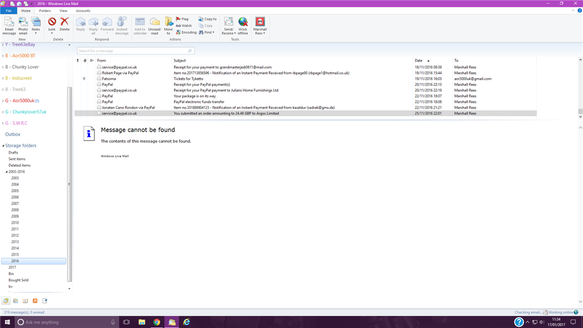Click Reply all in the ribbon
The image size is (583, 328).
(93, 26)
